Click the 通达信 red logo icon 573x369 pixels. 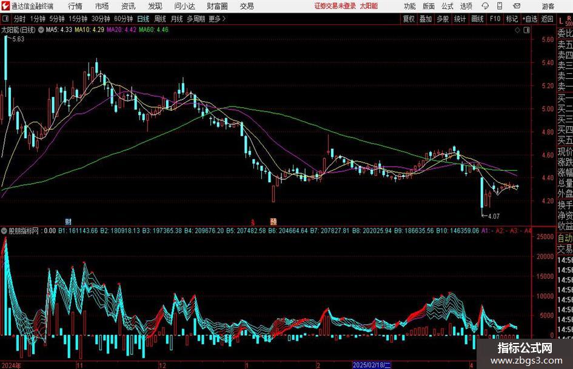(x=5, y=6)
